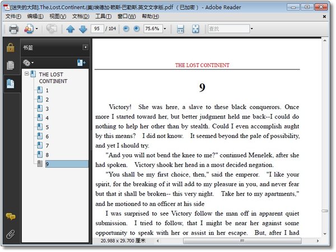
Task: Open the 工具(T) menu
Action: coord(103,16)
